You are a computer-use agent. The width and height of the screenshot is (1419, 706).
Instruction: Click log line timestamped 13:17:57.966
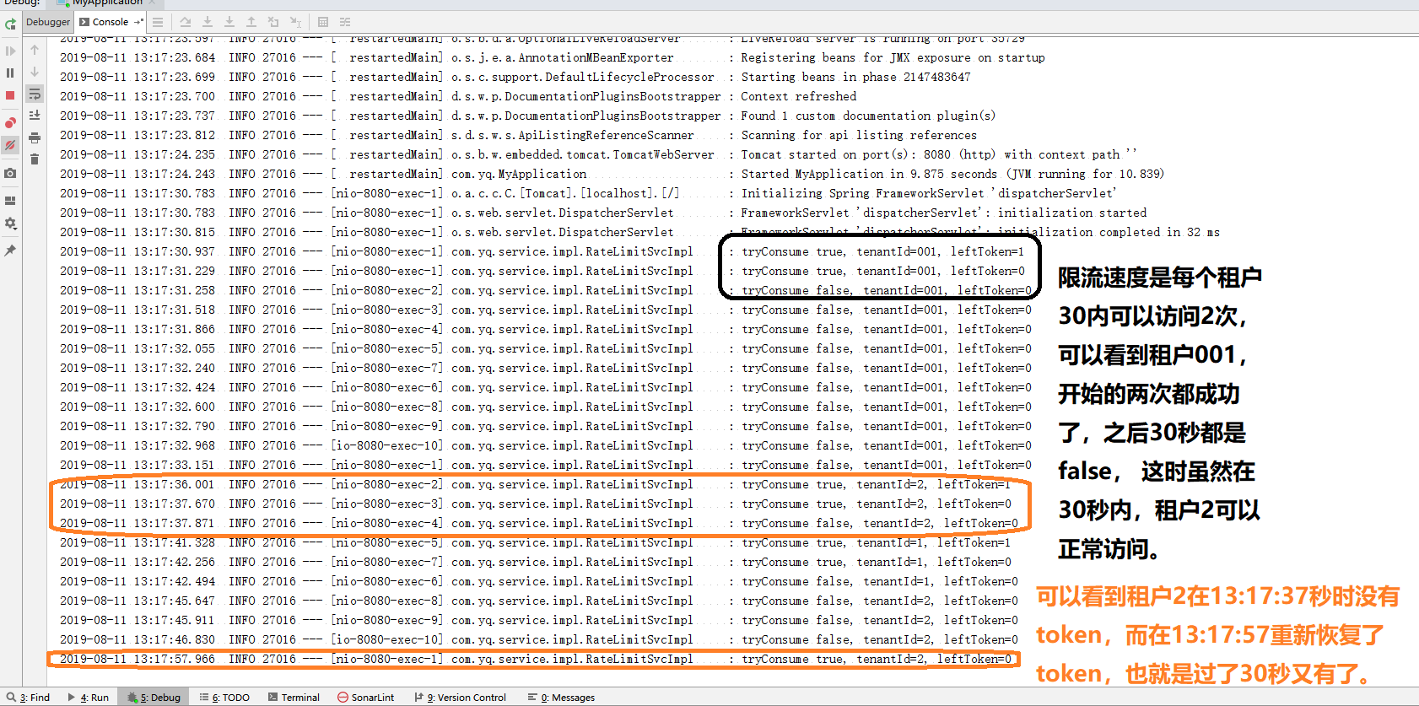click(536, 659)
